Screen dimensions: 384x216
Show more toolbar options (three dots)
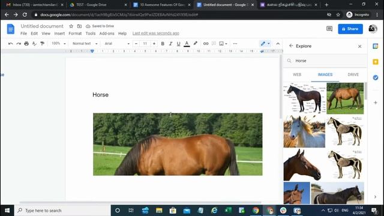[235, 44]
